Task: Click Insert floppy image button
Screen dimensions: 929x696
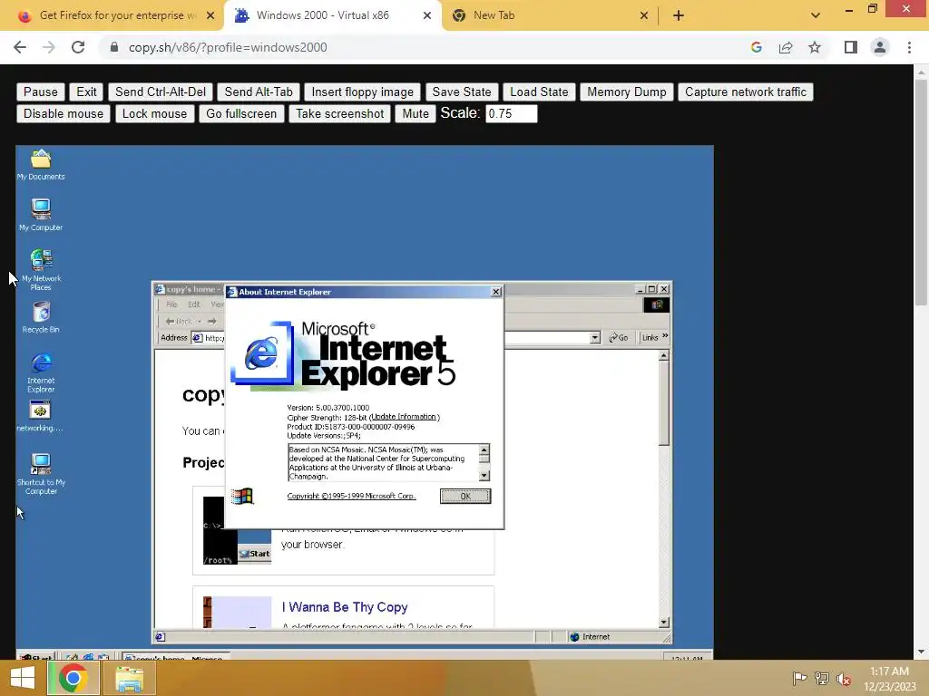Action: click(363, 92)
